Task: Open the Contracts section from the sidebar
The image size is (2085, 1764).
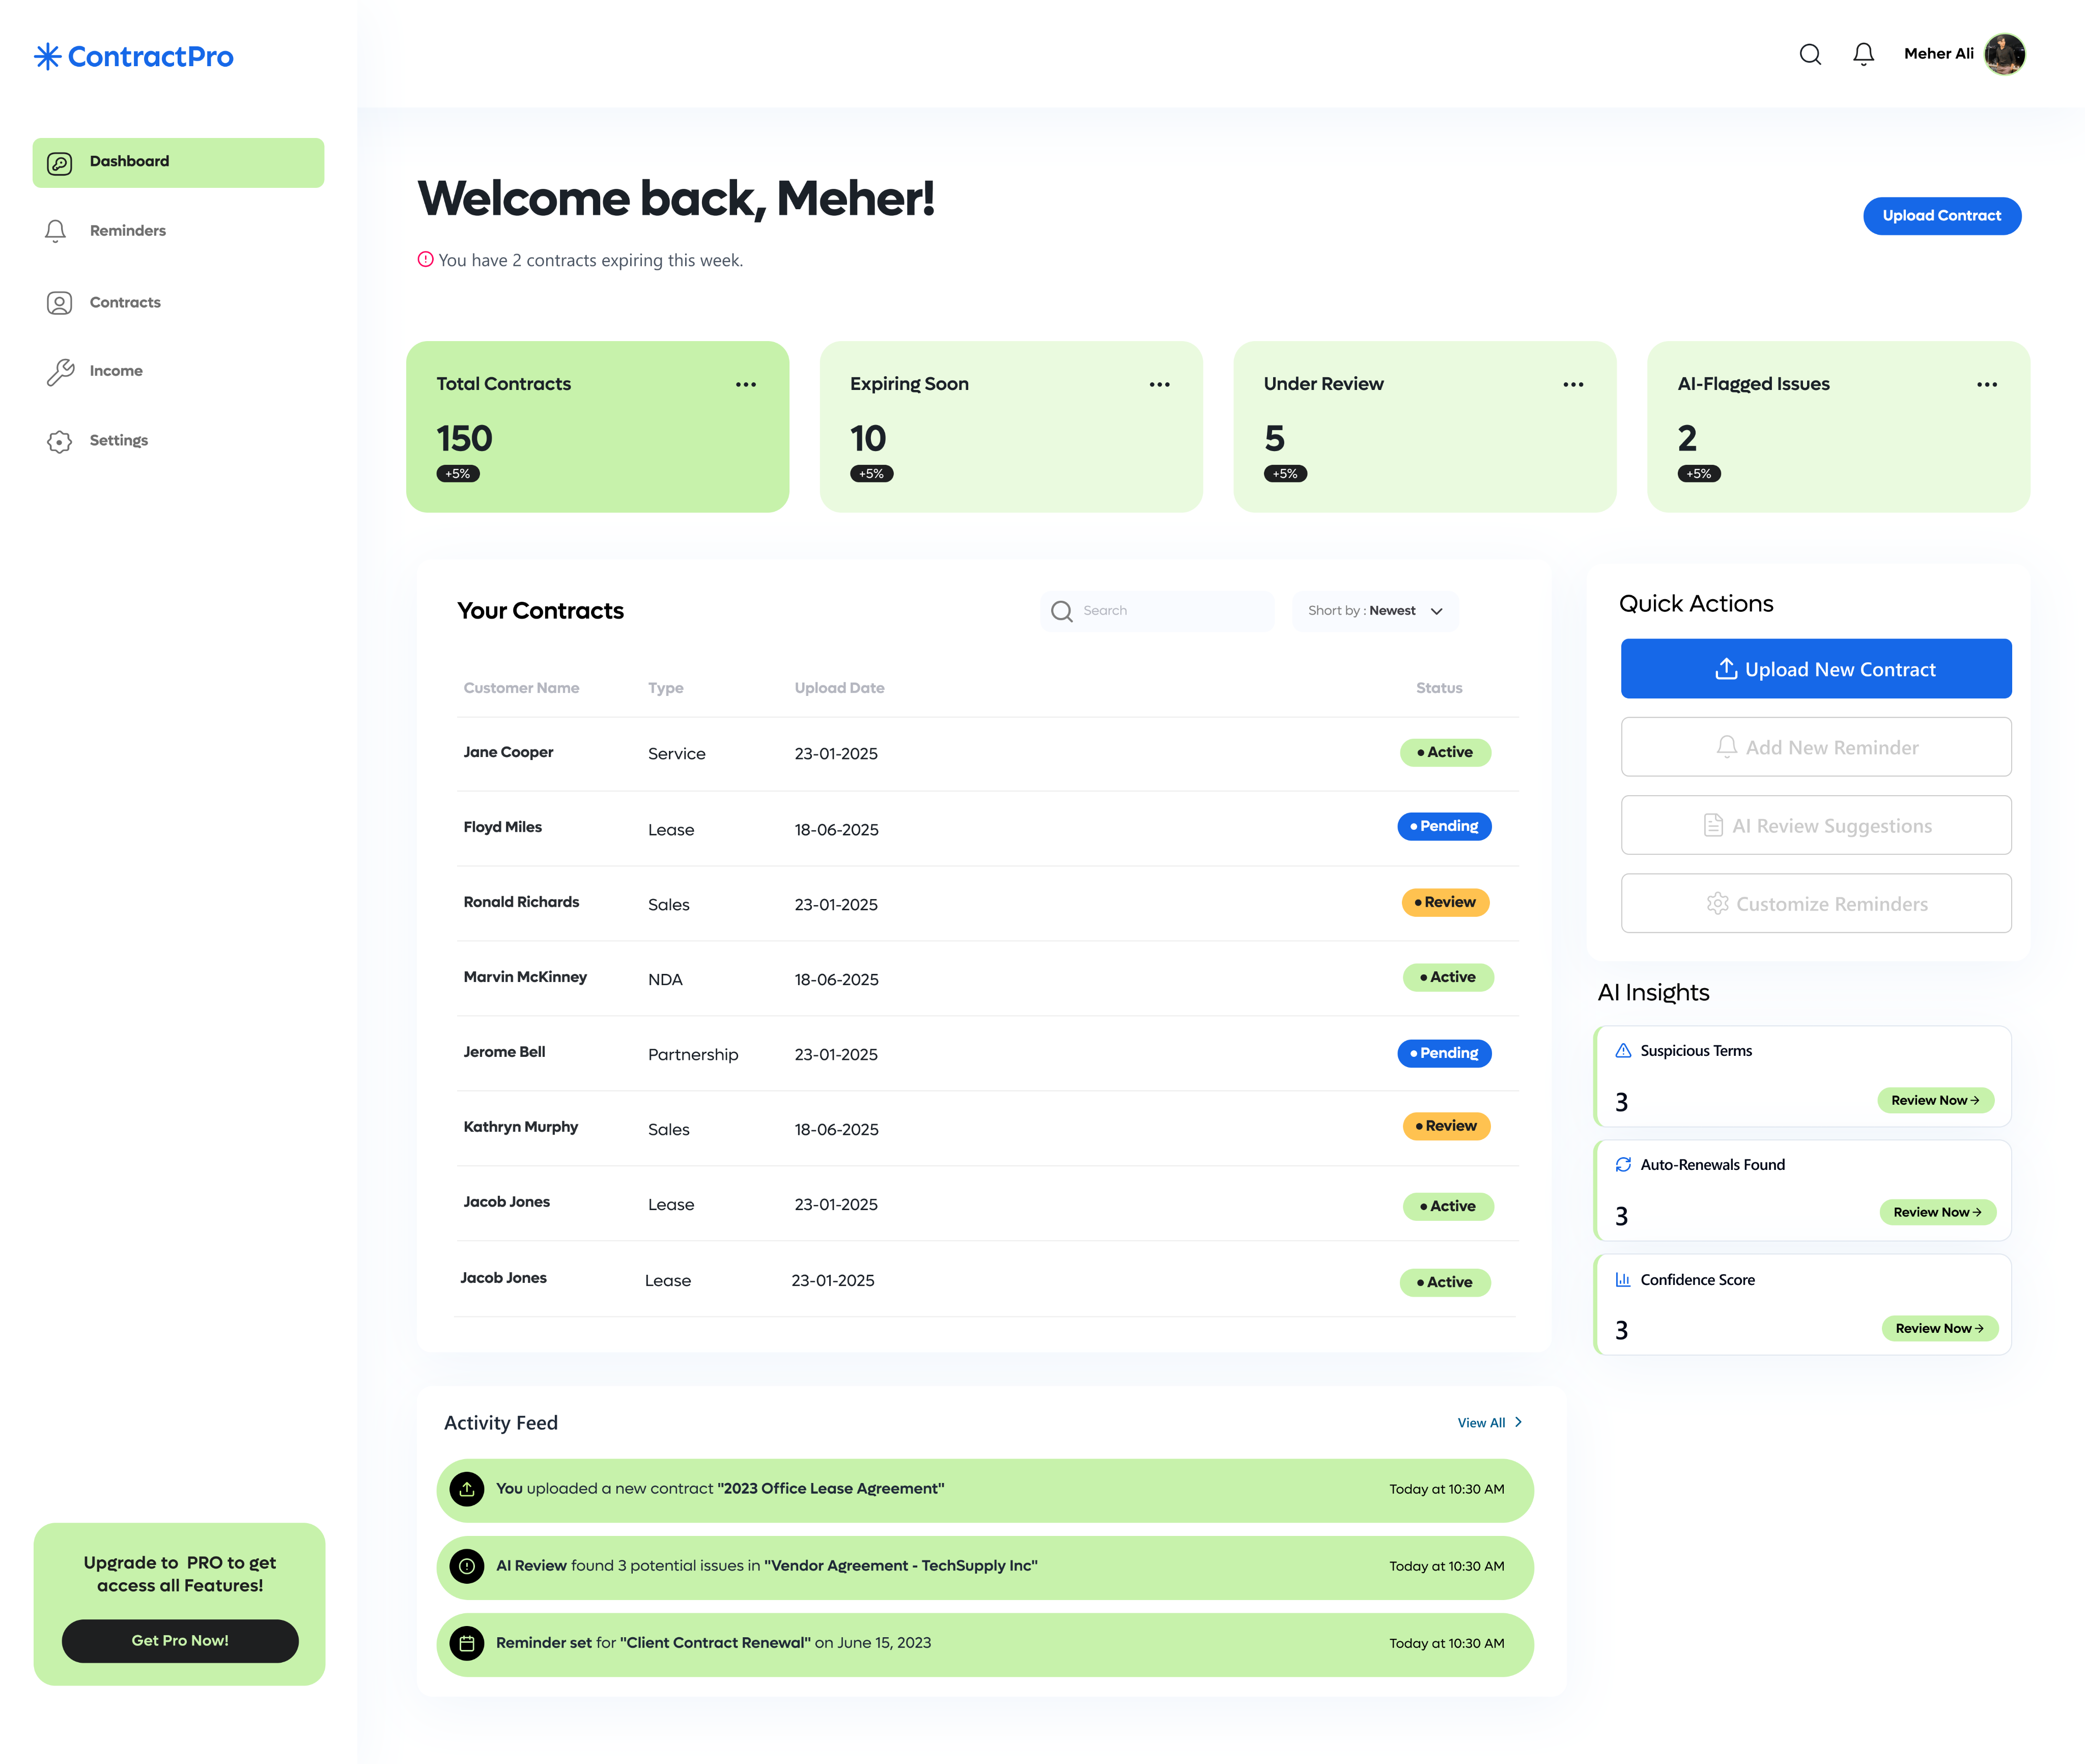Action: pos(59,302)
